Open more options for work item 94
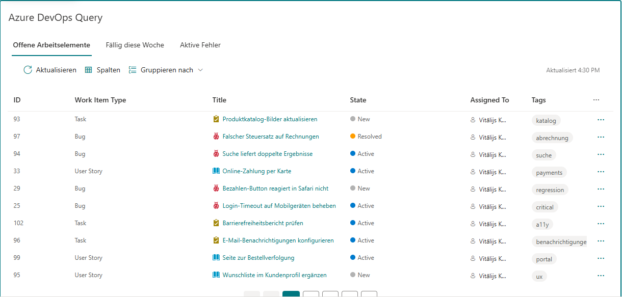The width and height of the screenshot is (622, 297). pos(601,154)
